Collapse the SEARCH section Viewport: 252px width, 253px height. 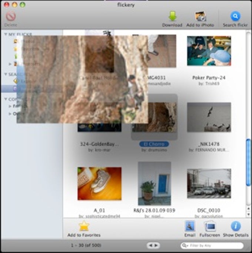(6, 74)
